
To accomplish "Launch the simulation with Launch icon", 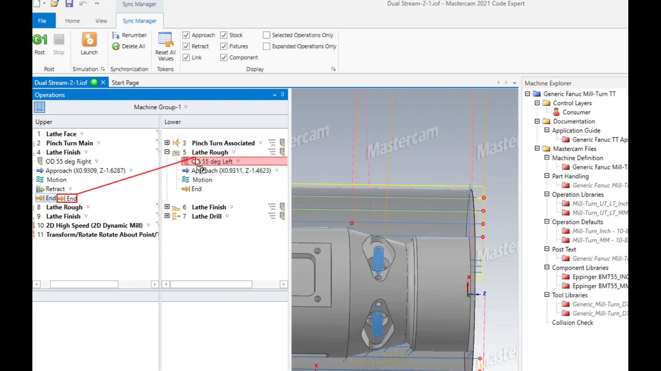I will click(x=89, y=40).
